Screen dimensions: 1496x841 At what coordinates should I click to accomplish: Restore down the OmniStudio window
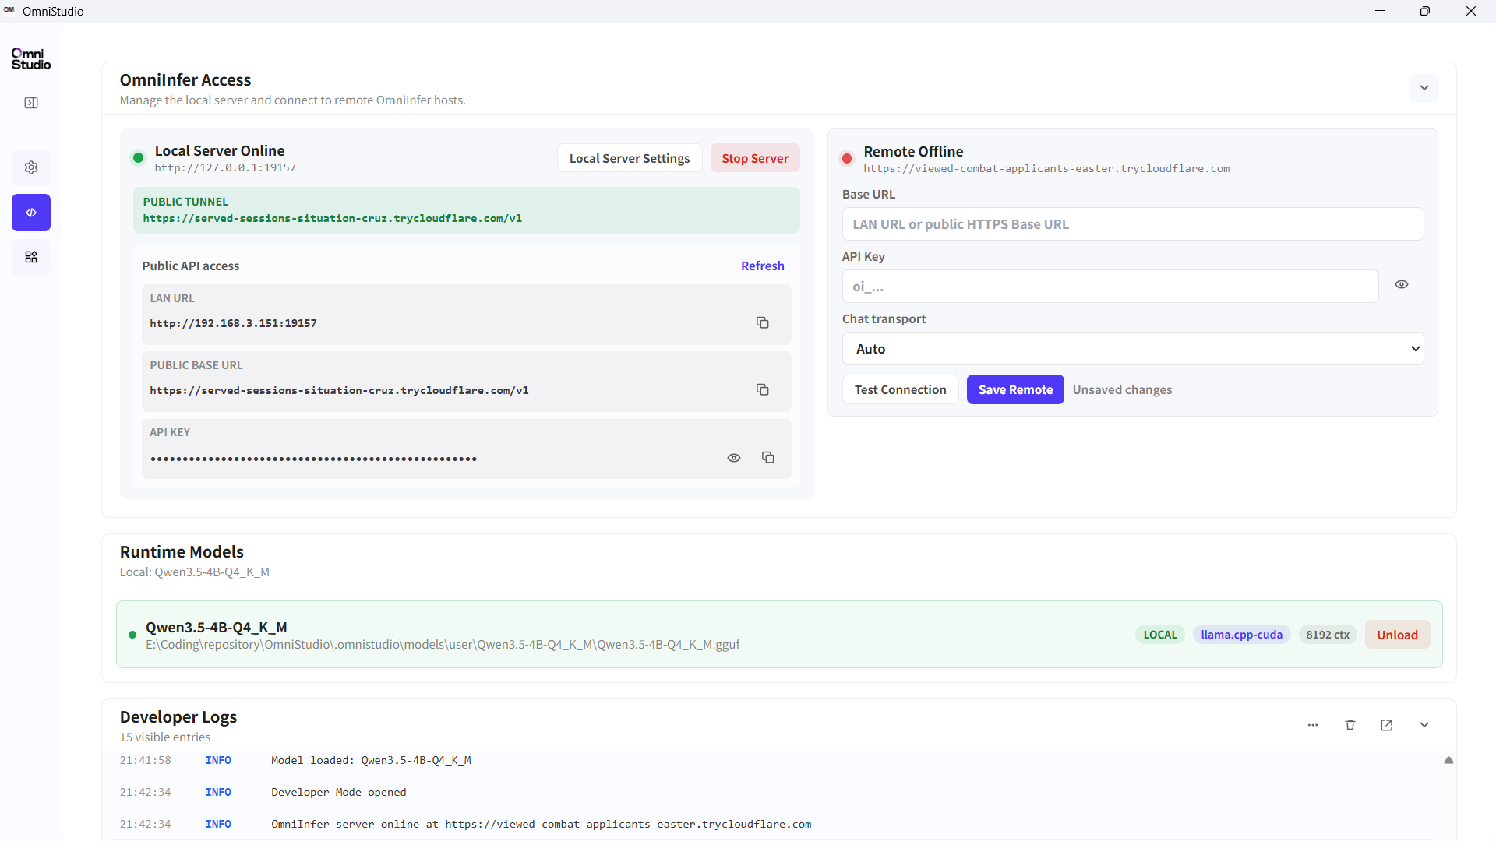point(1425,11)
